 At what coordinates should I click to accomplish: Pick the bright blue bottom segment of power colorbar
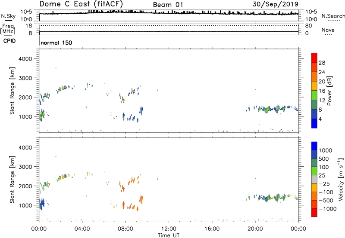pyautogui.click(x=314, y=123)
